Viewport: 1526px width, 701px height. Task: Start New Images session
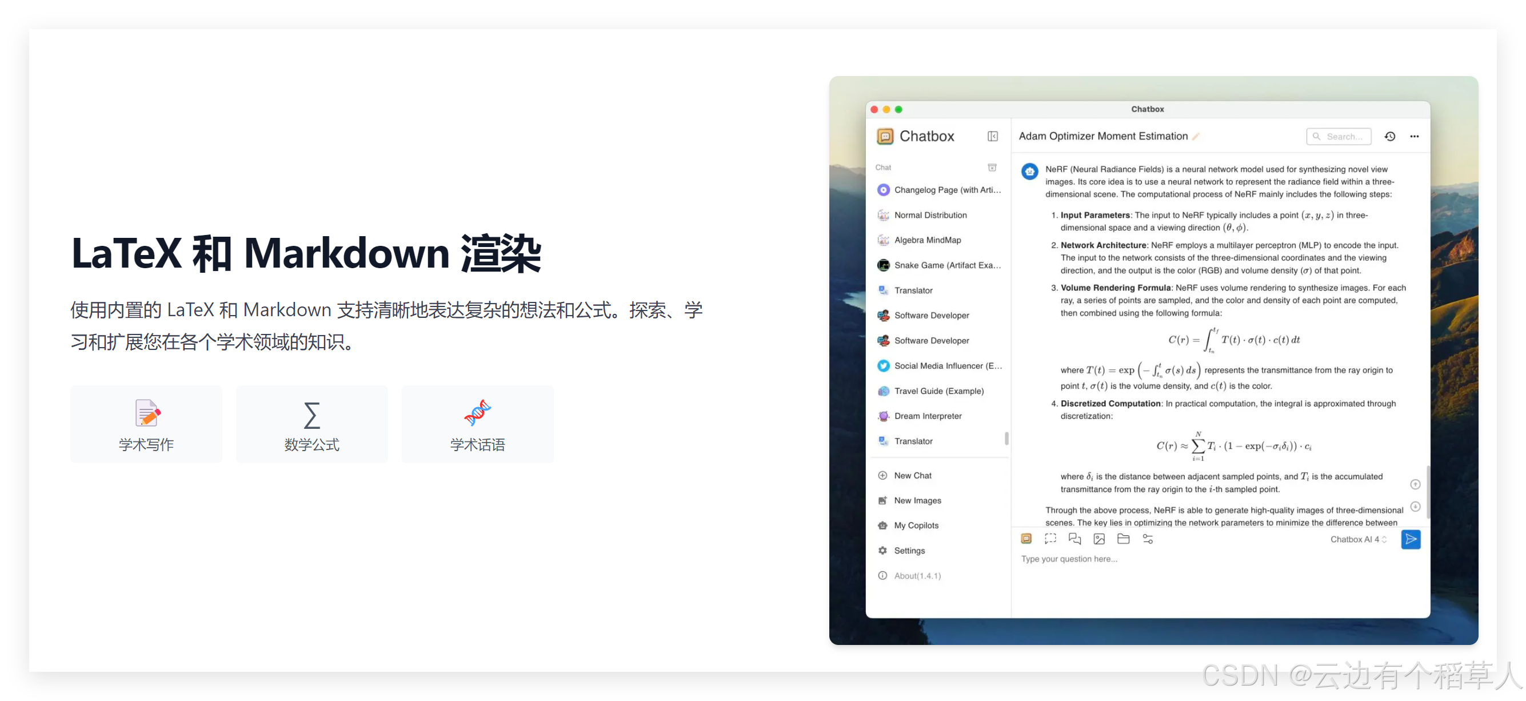coord(939,500)
